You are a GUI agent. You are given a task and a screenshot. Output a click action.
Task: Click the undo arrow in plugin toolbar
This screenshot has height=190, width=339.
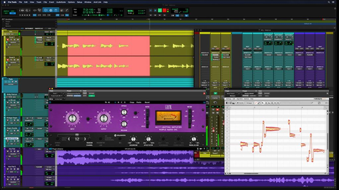106,102
